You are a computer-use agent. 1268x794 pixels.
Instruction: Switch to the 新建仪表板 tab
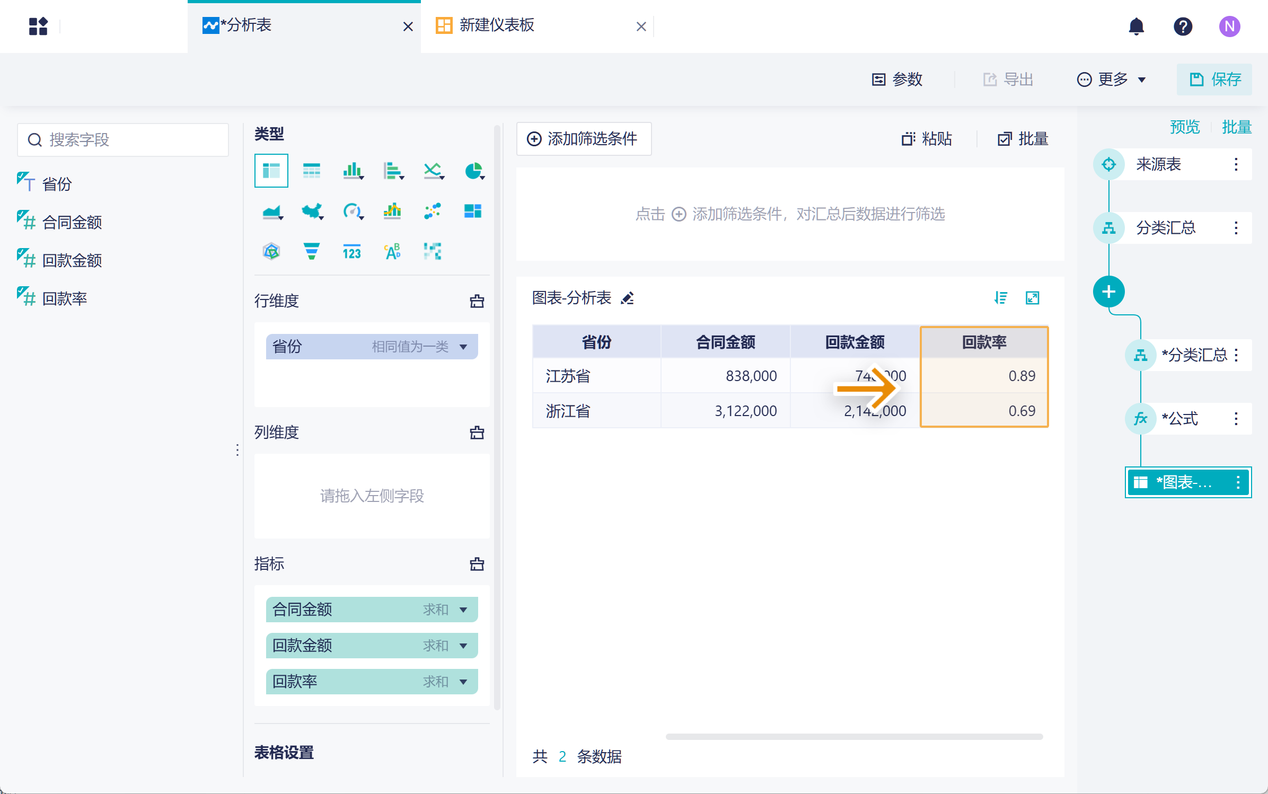click(x=496, y=25)
